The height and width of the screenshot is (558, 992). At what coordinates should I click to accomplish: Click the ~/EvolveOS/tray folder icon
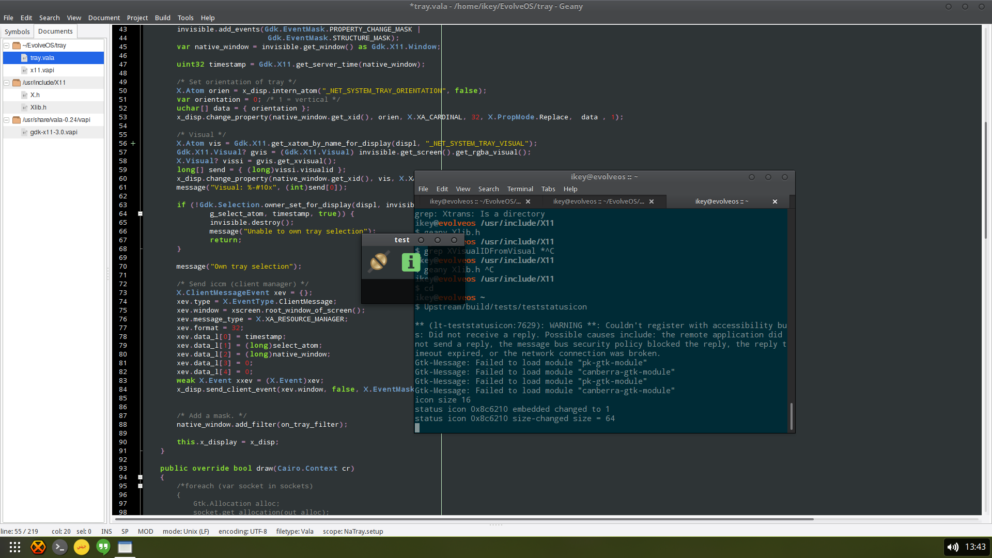tap(17, 45)
